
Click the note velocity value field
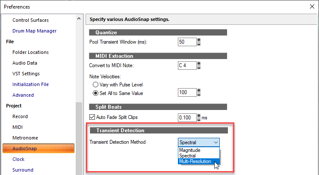(186, 92)
